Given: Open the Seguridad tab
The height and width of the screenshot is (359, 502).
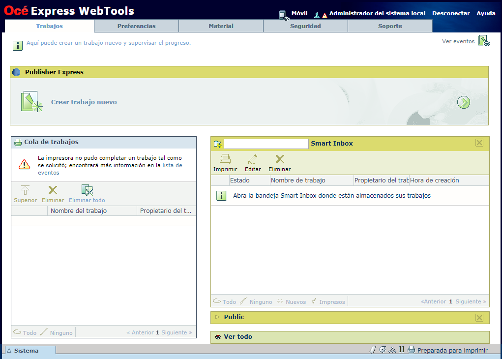Looking at the screenshot, I should (x=305, y=26).
